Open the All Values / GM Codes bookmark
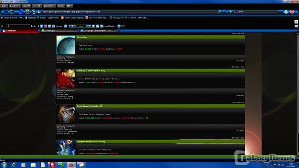The height and width of the screenshot is (168, 299). point(137,18)
